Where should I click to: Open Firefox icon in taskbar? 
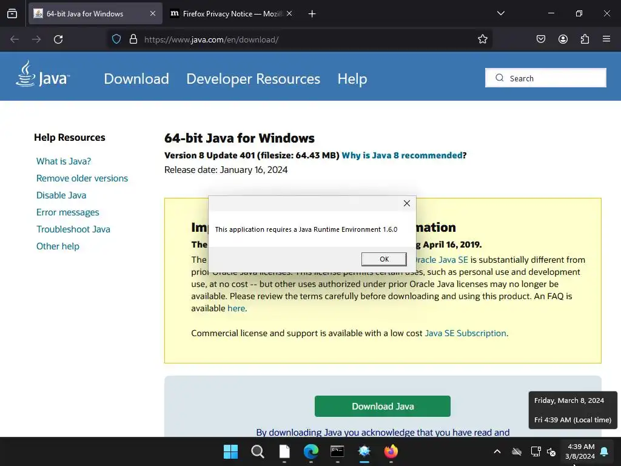[x=391, y=451]
